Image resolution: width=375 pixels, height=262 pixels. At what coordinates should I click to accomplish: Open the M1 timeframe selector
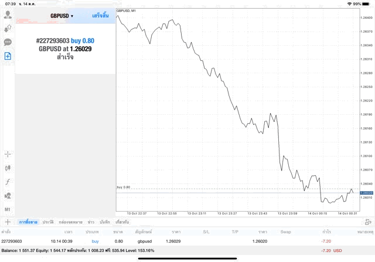(8, 209)
